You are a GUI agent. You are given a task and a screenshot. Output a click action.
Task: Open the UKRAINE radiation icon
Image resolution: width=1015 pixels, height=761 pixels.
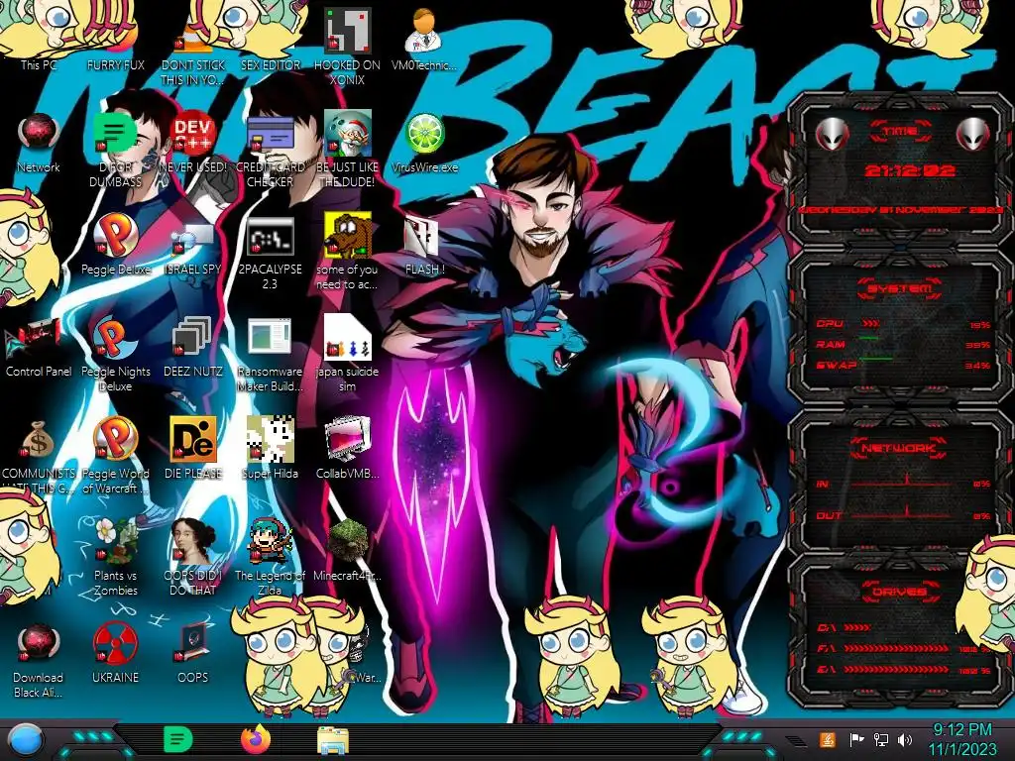115,654
